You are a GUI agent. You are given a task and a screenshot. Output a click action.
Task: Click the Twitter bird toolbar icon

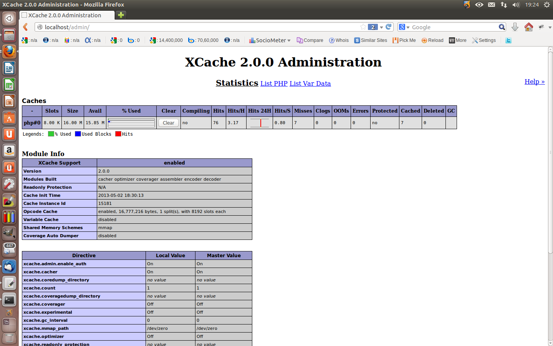(508, 40)
